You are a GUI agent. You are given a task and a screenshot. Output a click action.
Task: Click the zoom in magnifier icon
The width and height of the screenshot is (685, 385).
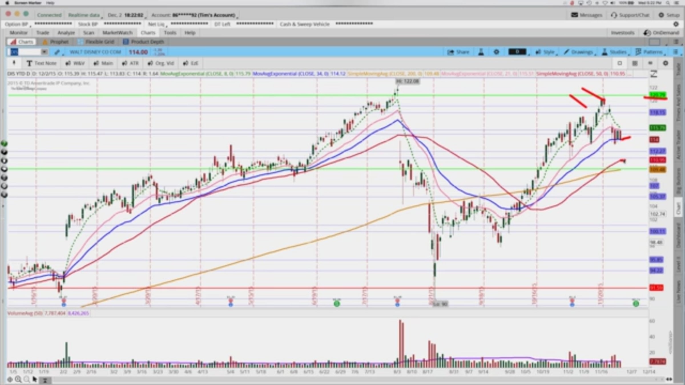click(x=18, y=379)
